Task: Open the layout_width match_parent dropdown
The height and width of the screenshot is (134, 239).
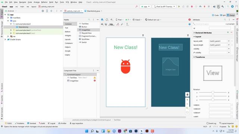Action: [229, 41]
